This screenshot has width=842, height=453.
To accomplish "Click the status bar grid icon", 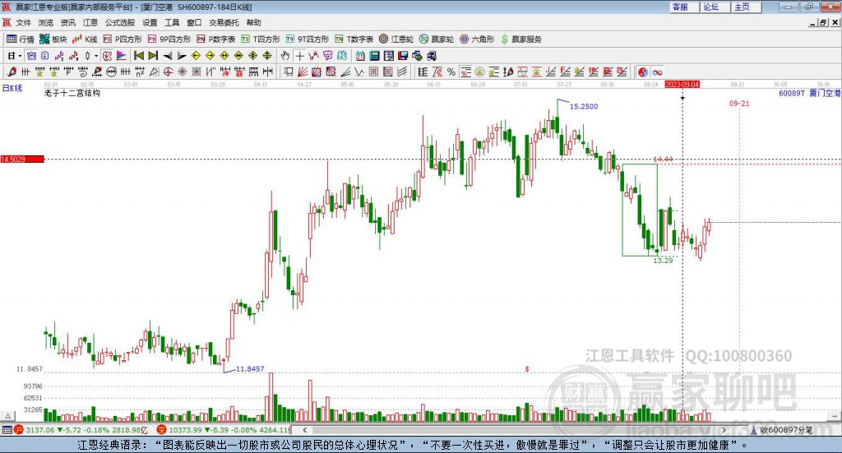I will (x=7, y=430).
